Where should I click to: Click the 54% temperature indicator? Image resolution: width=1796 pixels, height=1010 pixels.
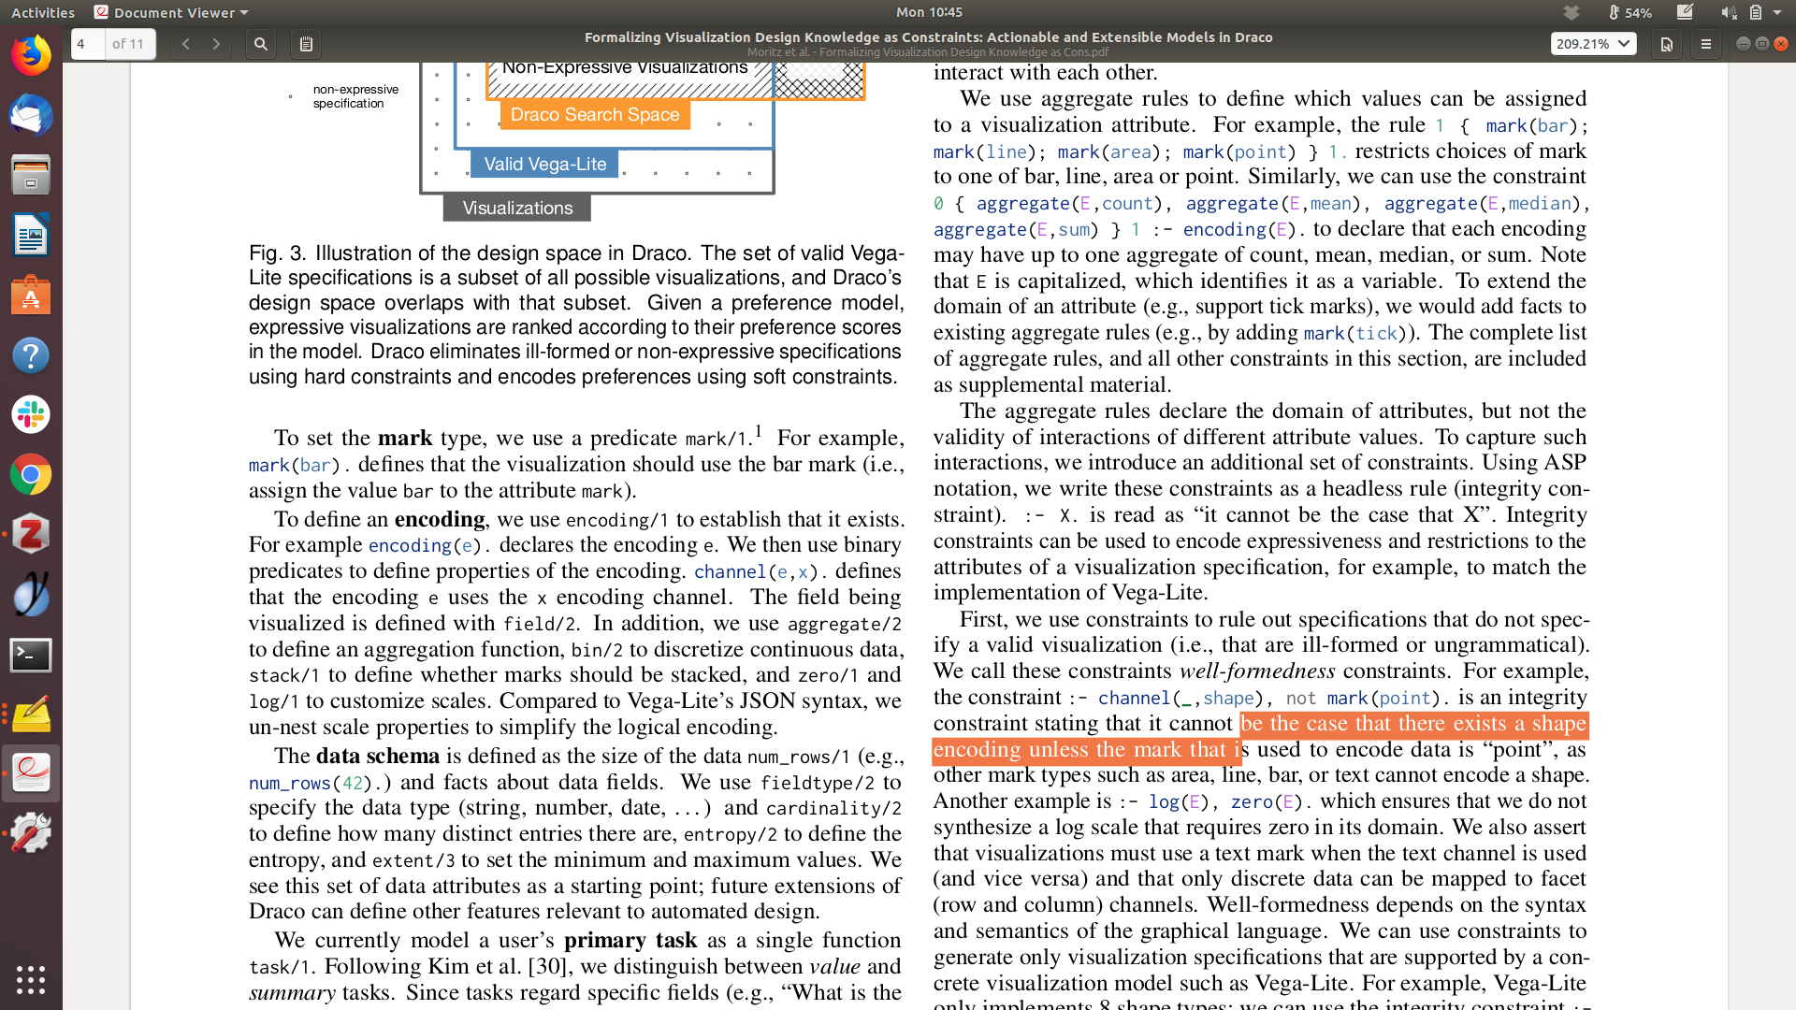[1629, 12]
